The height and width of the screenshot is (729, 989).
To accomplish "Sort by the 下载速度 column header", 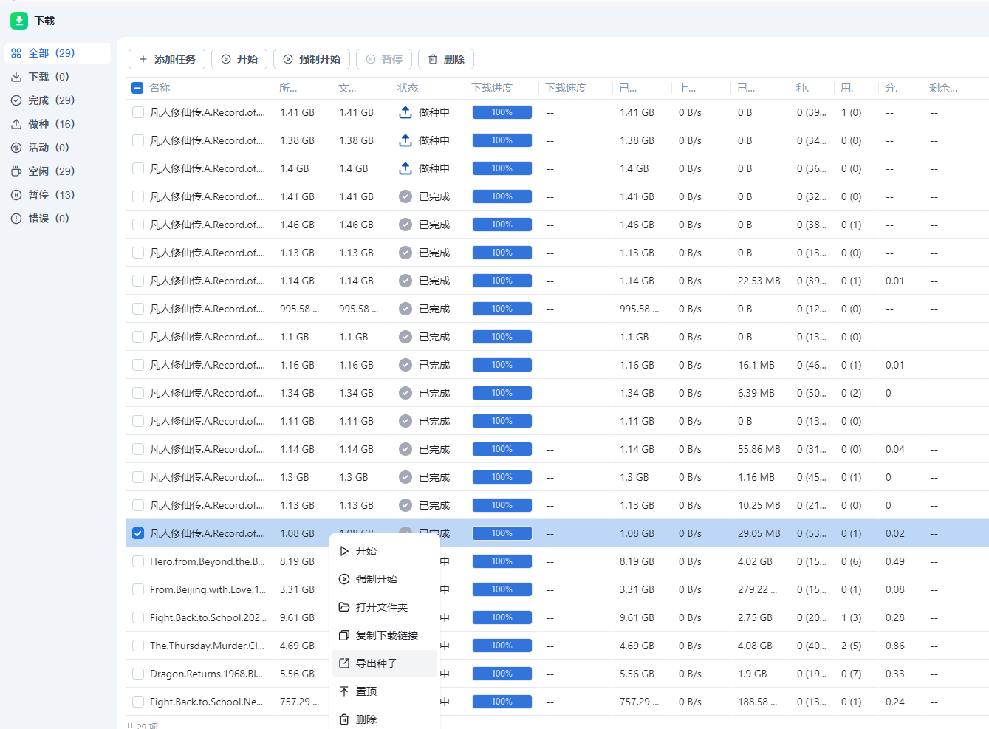I will coord(566,88).
